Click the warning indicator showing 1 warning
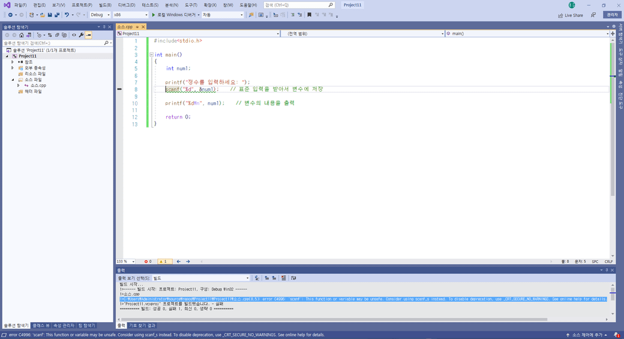 (x=164, y=262)
